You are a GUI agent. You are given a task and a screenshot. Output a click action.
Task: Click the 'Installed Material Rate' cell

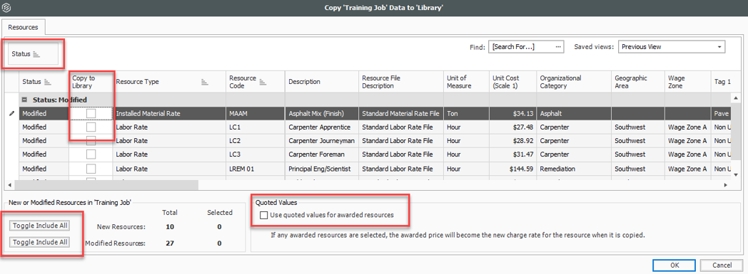(x=169, y=114)
